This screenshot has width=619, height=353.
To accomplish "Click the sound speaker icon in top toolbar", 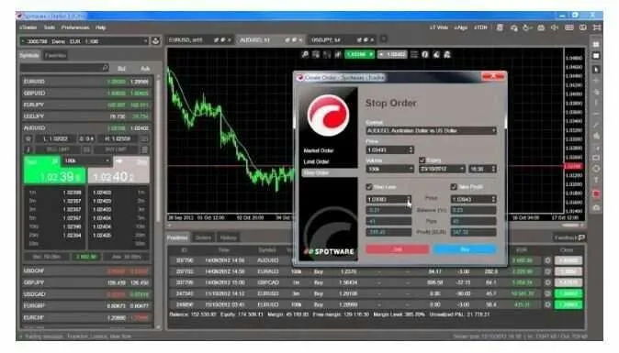I will pyautogui.click(x=555, y=28).
